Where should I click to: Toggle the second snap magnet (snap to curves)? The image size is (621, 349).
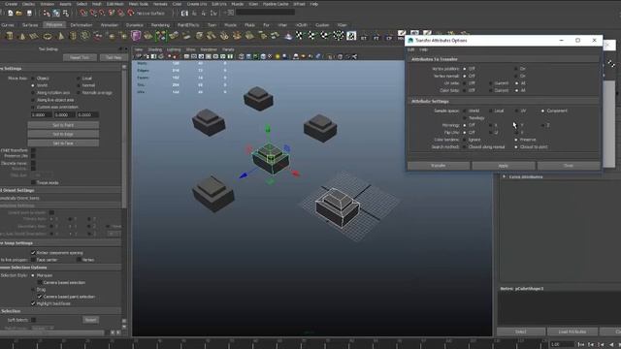point(93,13)
